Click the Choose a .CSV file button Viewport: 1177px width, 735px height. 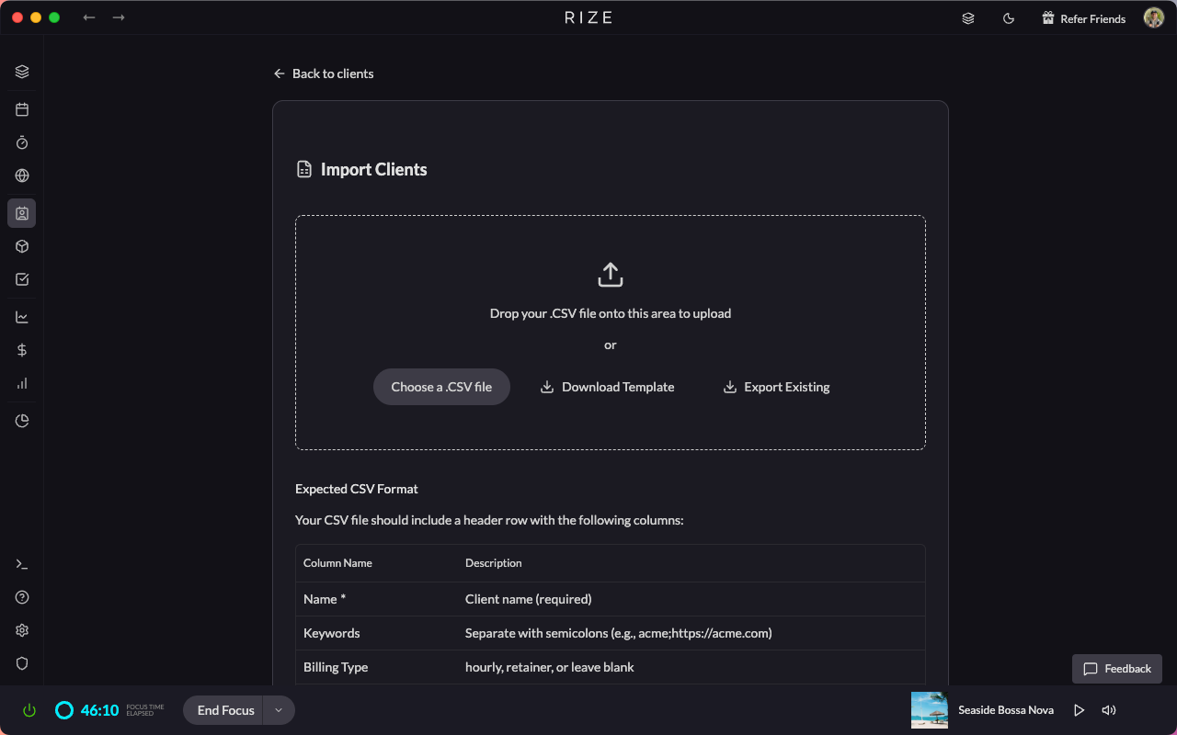click(441, 387)
